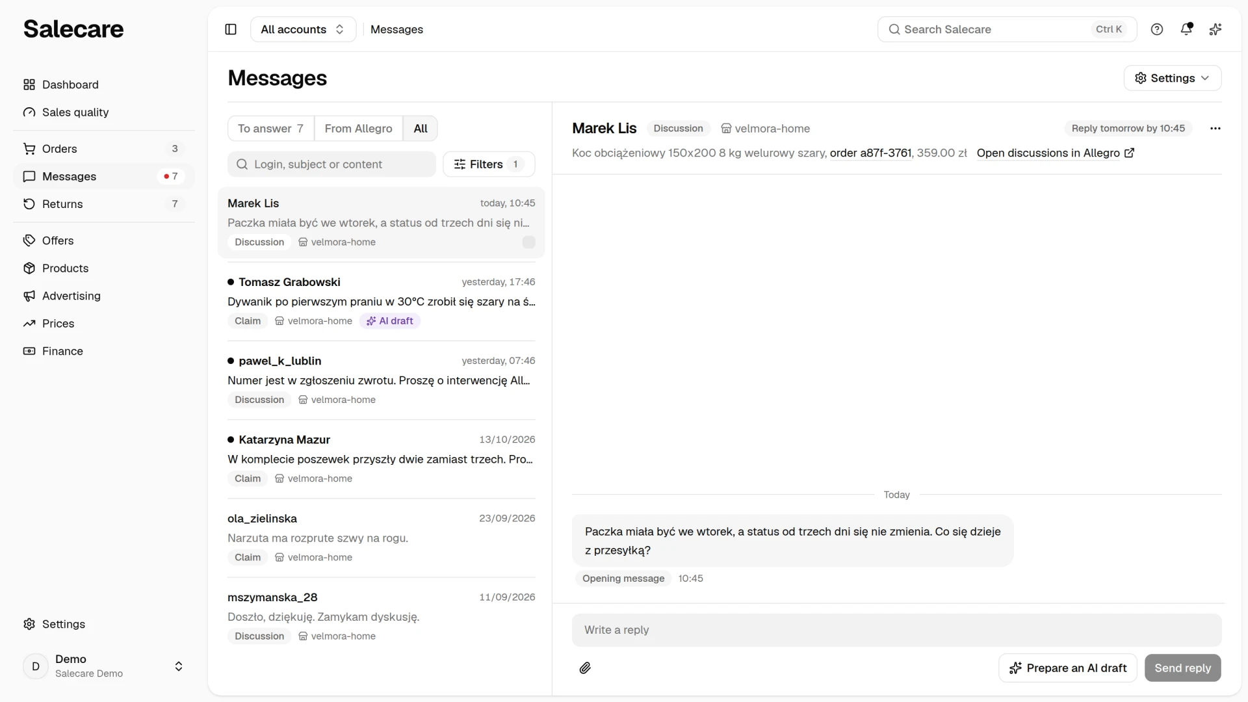Open order a87f-3761 link
The image size is (1248, 702).
(871, 153)
